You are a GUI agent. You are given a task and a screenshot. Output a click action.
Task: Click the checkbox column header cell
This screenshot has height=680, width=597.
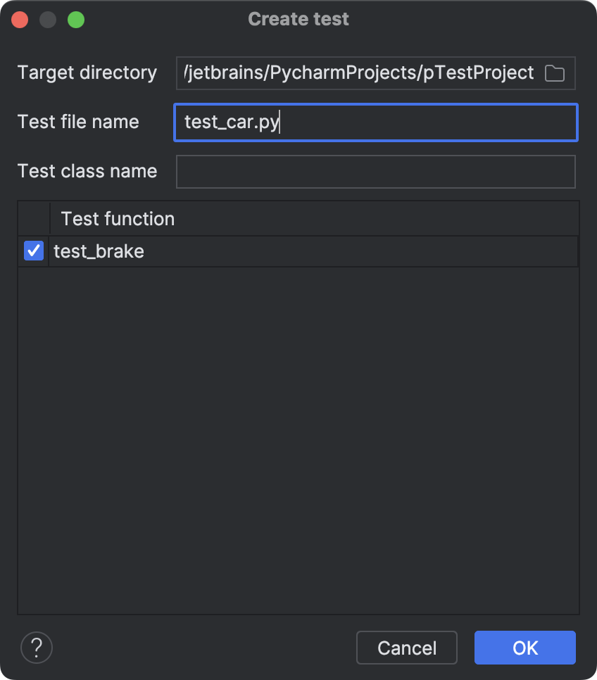pos(33,218)
